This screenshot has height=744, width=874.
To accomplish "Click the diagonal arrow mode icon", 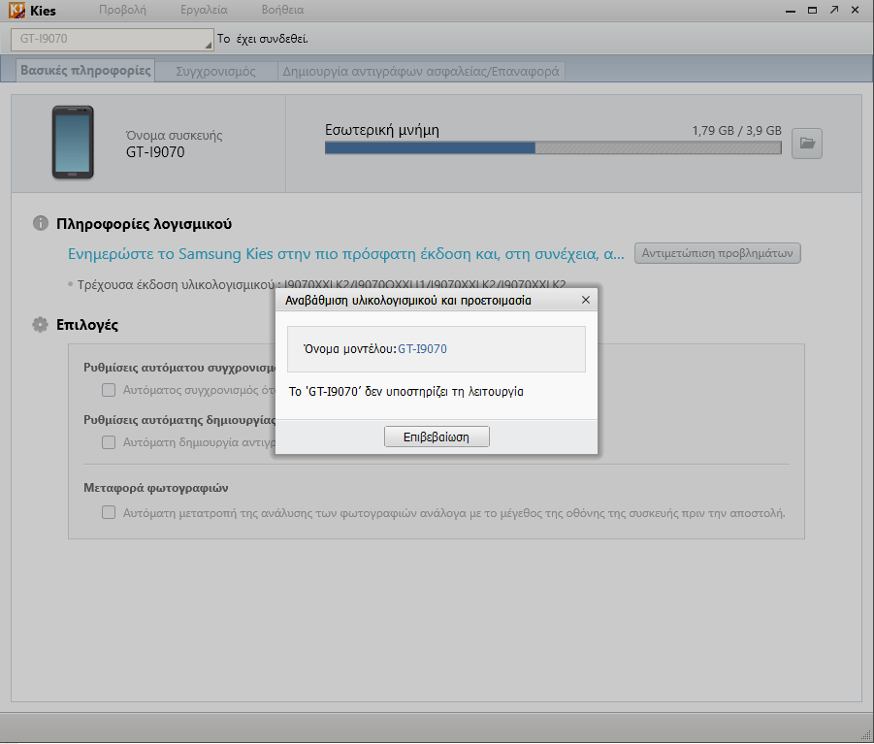I will point(834,10).
